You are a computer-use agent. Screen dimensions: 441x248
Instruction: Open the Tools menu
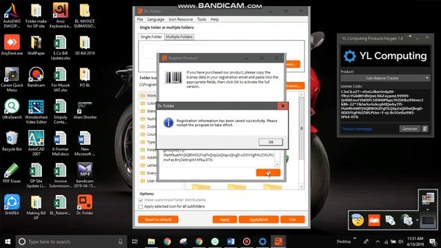click(x=201, y=19)
